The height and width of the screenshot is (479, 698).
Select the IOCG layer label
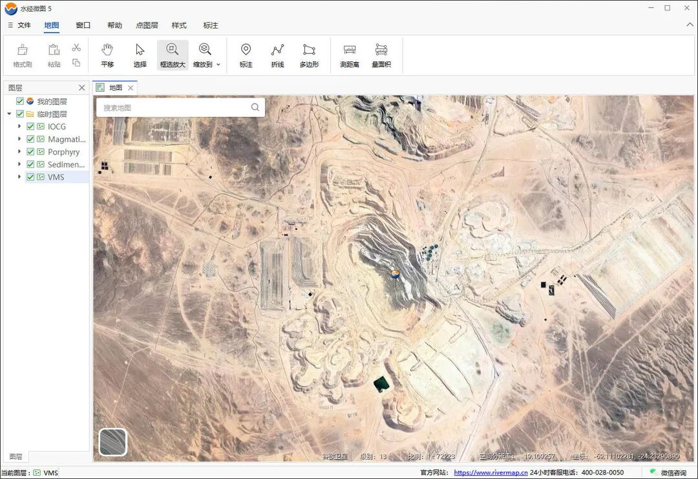tap(56, 127)
